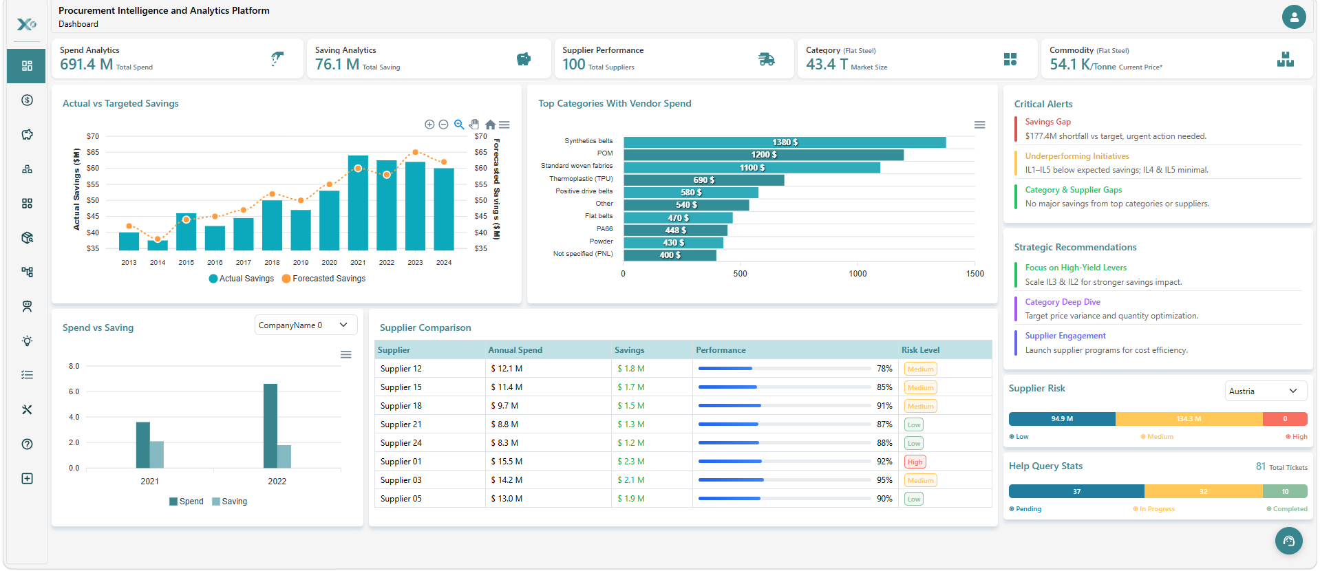Open the support chat floating button
Viewport: 1320px width, 571px height.
pyautogui.click(x=1288, y=541)
